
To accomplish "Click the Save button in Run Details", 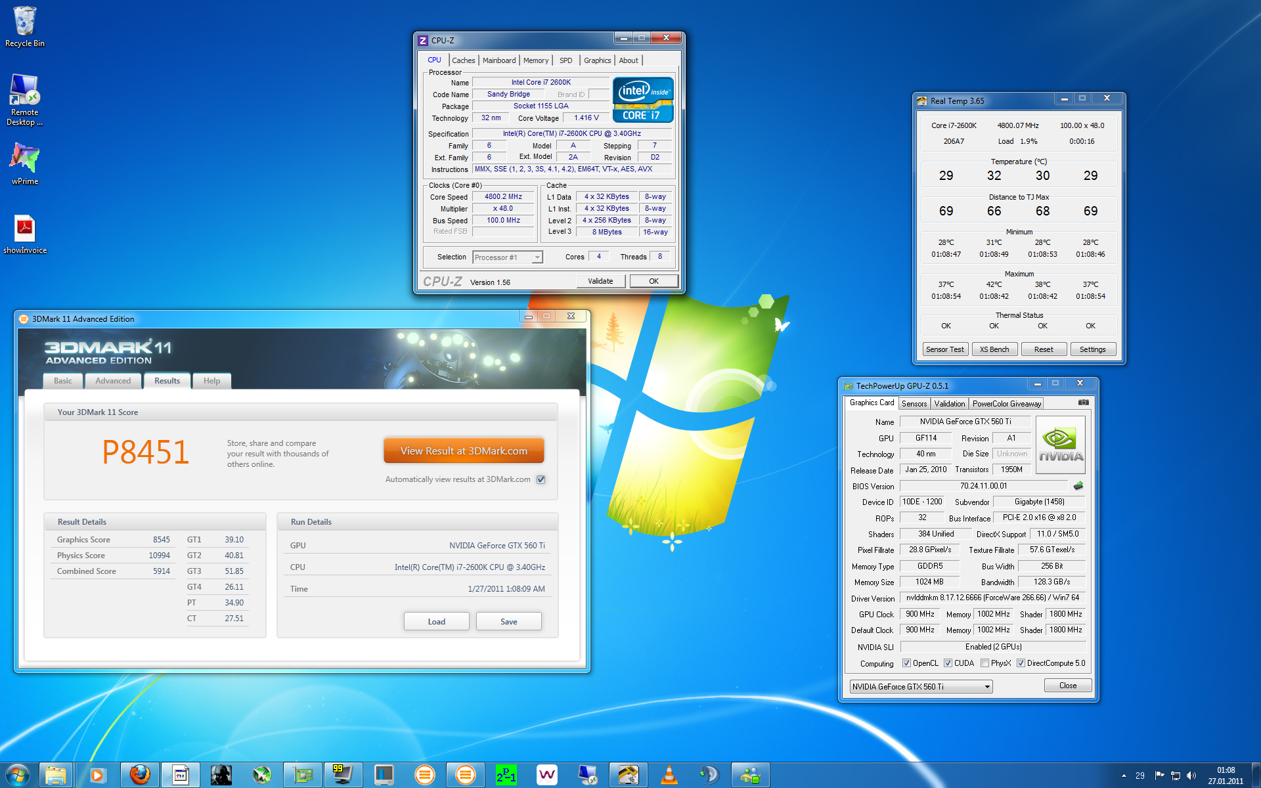I will click(509, 621).
